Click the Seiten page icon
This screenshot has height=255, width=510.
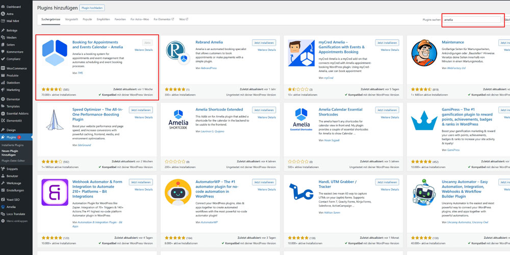pyautogui.click(x=3, y=44)
